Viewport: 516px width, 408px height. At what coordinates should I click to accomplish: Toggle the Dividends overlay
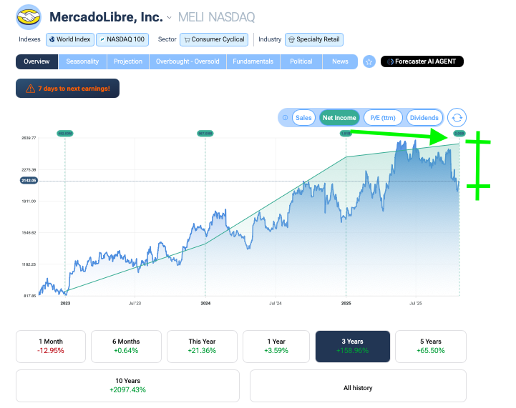point(424,118)
